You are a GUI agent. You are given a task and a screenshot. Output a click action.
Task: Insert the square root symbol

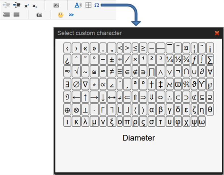[x=76, y=71]
